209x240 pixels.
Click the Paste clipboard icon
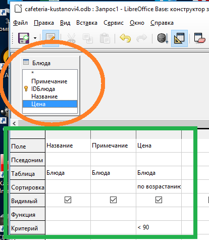coord(105,38)
